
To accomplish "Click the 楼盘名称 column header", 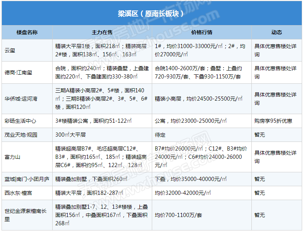I will click(x=27, y=32).
